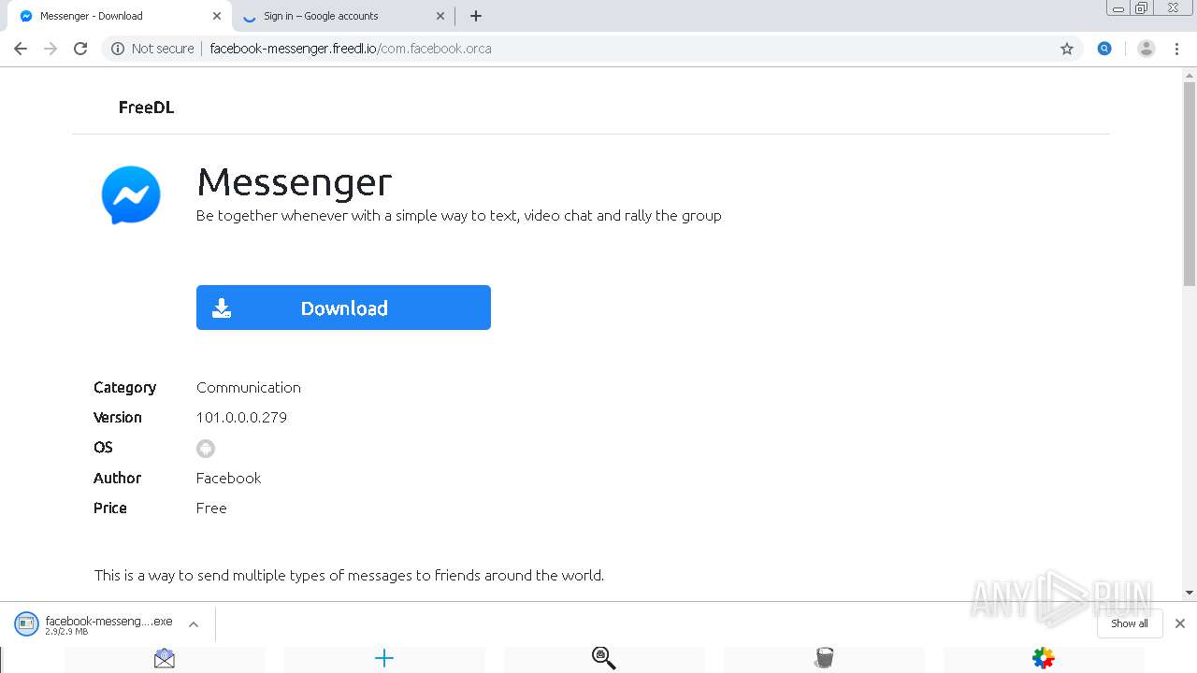Click the Messenger heading text
The image size is (1197, 673).
tap(294, 182)
